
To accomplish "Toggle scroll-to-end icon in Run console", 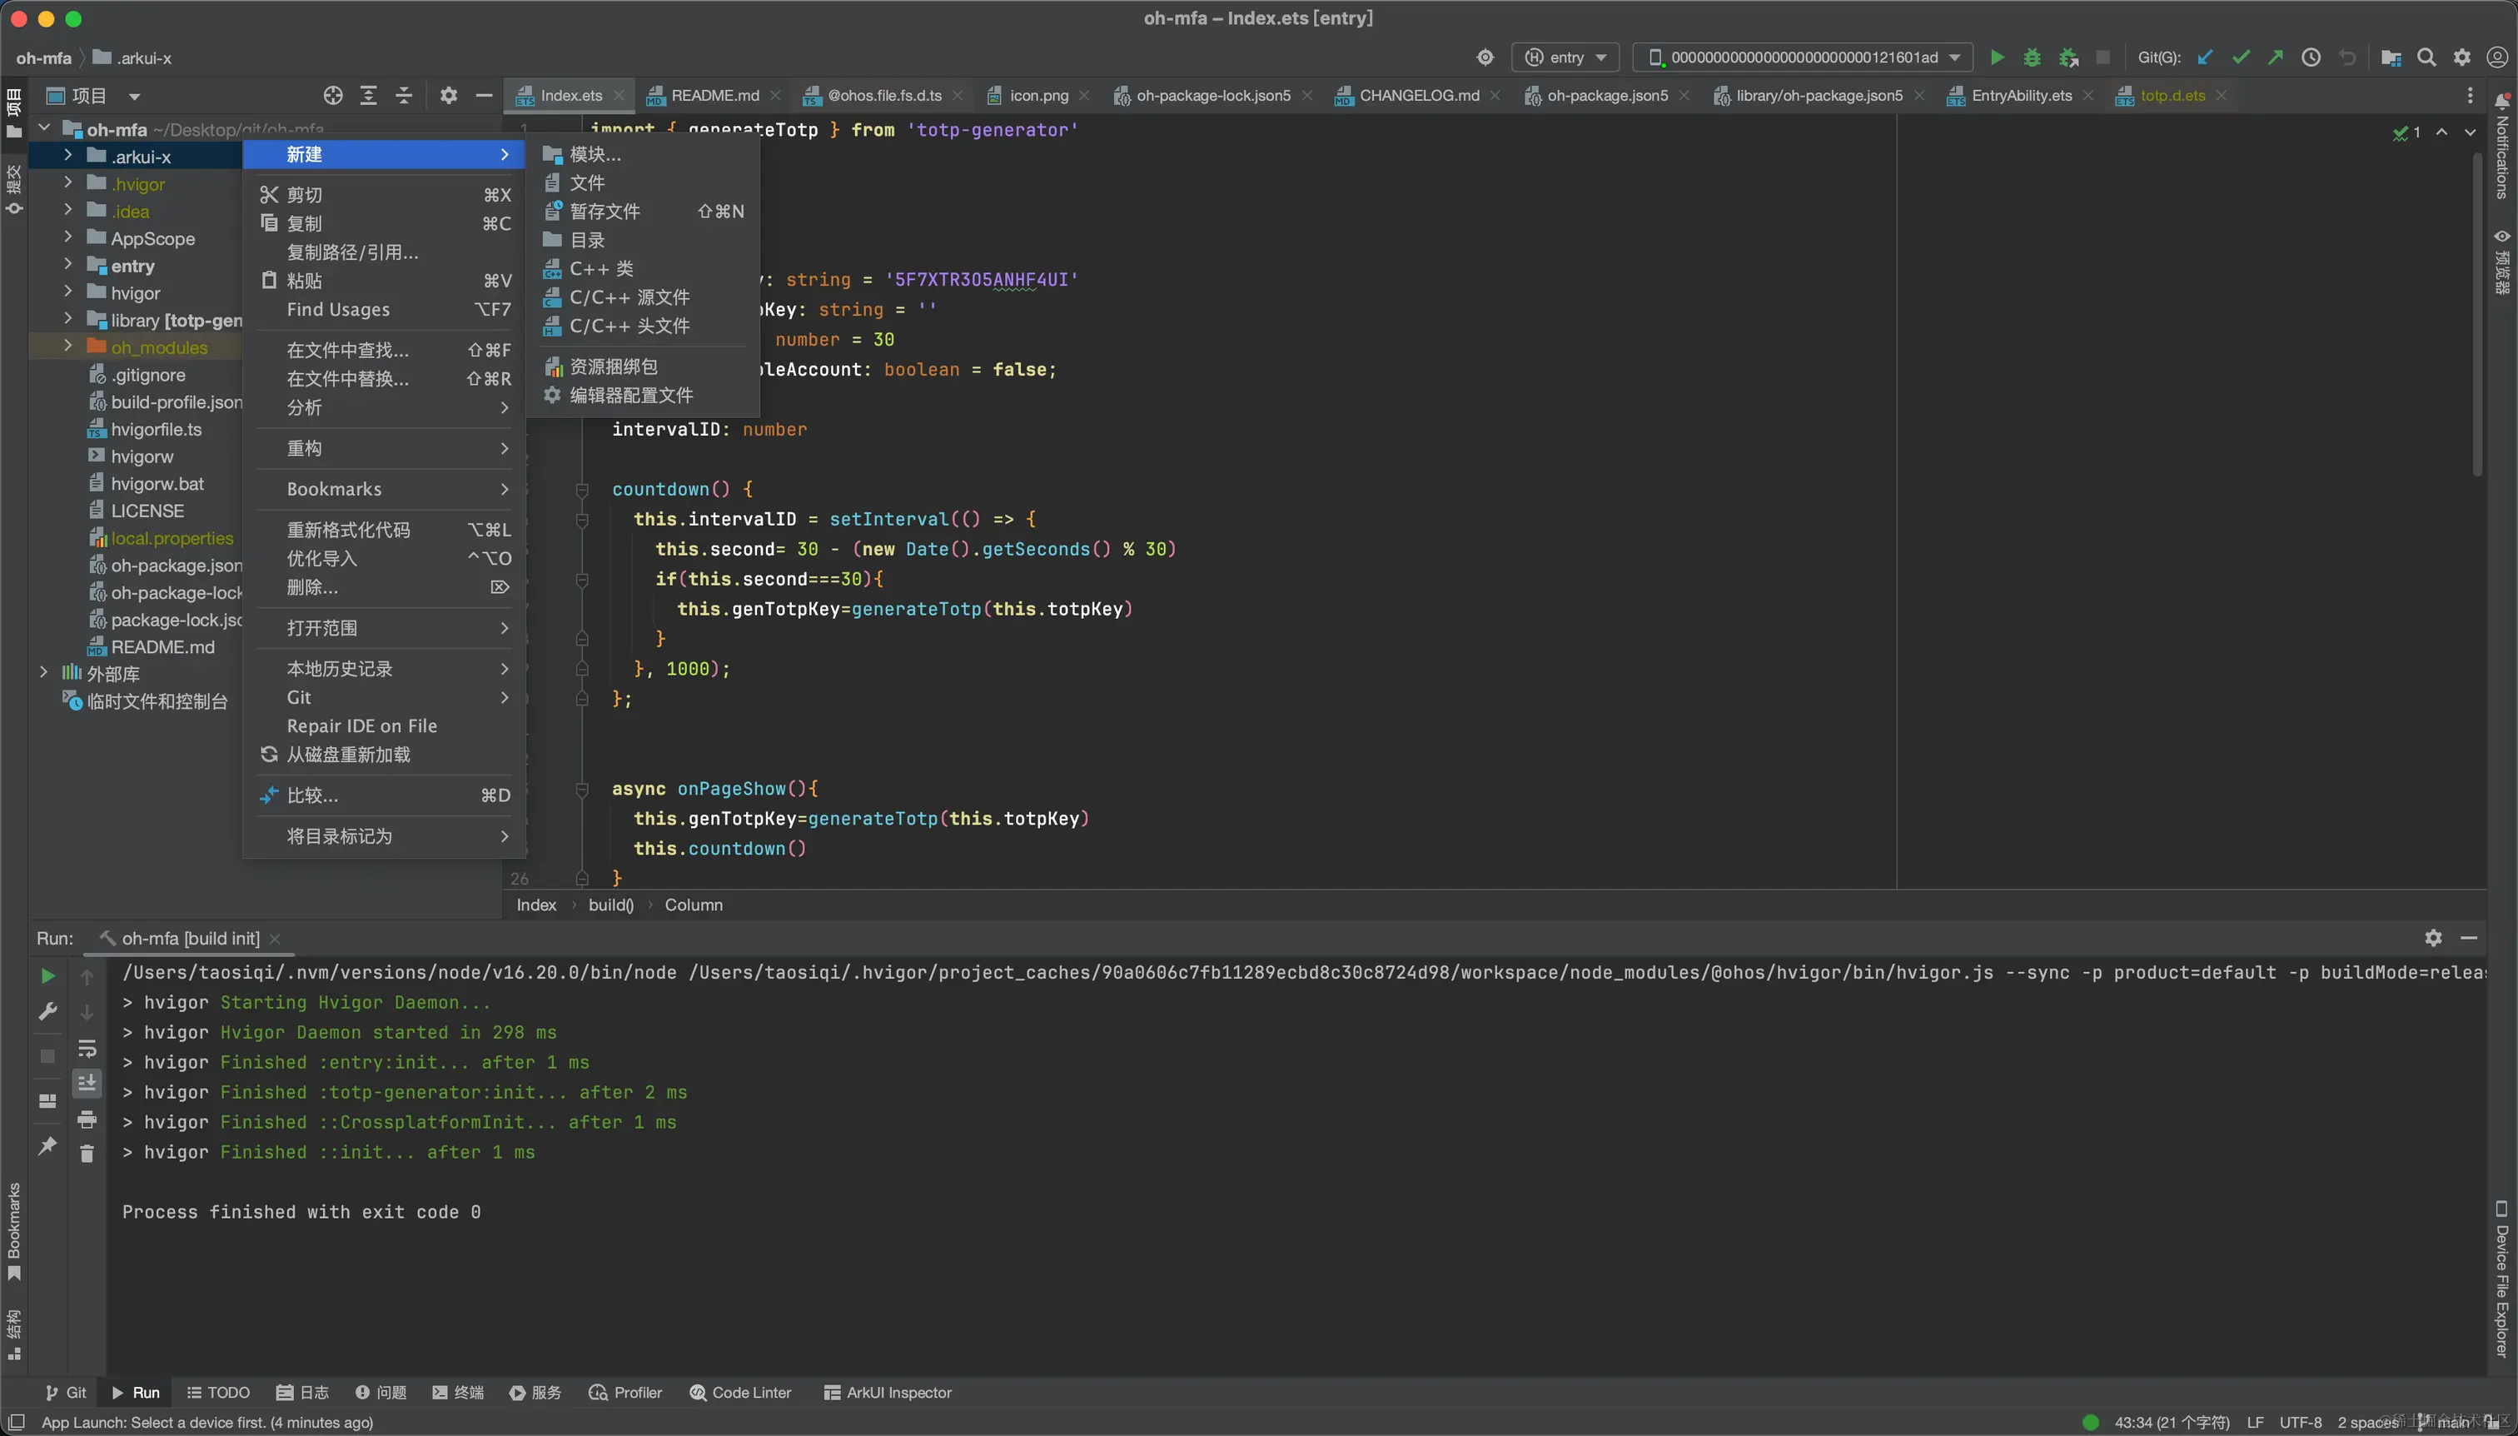I will 87,1083.
